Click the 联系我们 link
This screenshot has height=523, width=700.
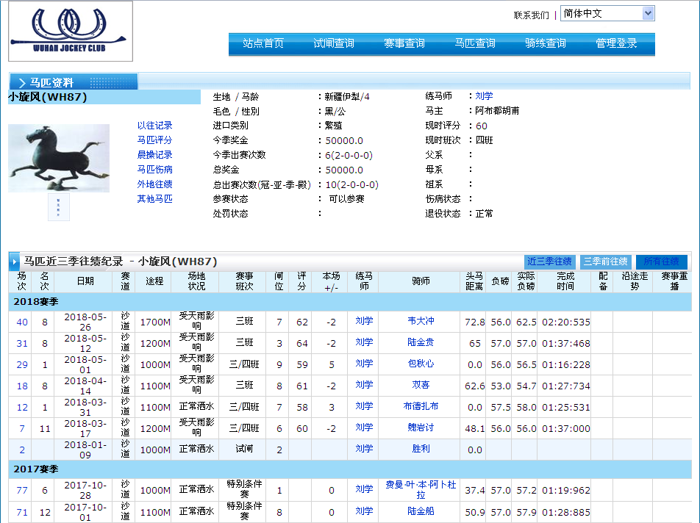(531, 15)
